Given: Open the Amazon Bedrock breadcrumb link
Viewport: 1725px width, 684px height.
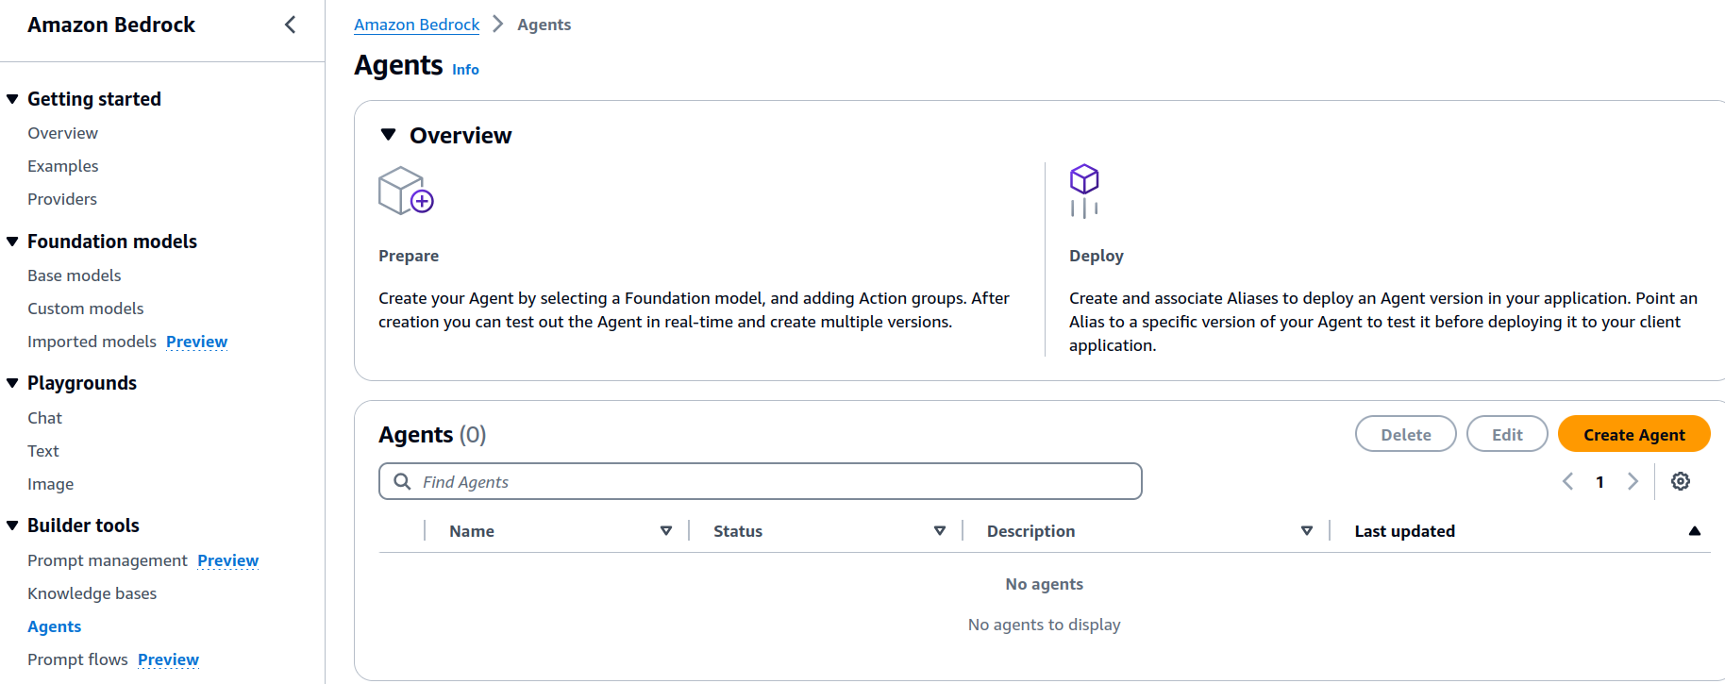Looking at the screenshot, I should [x=416, y=25].
